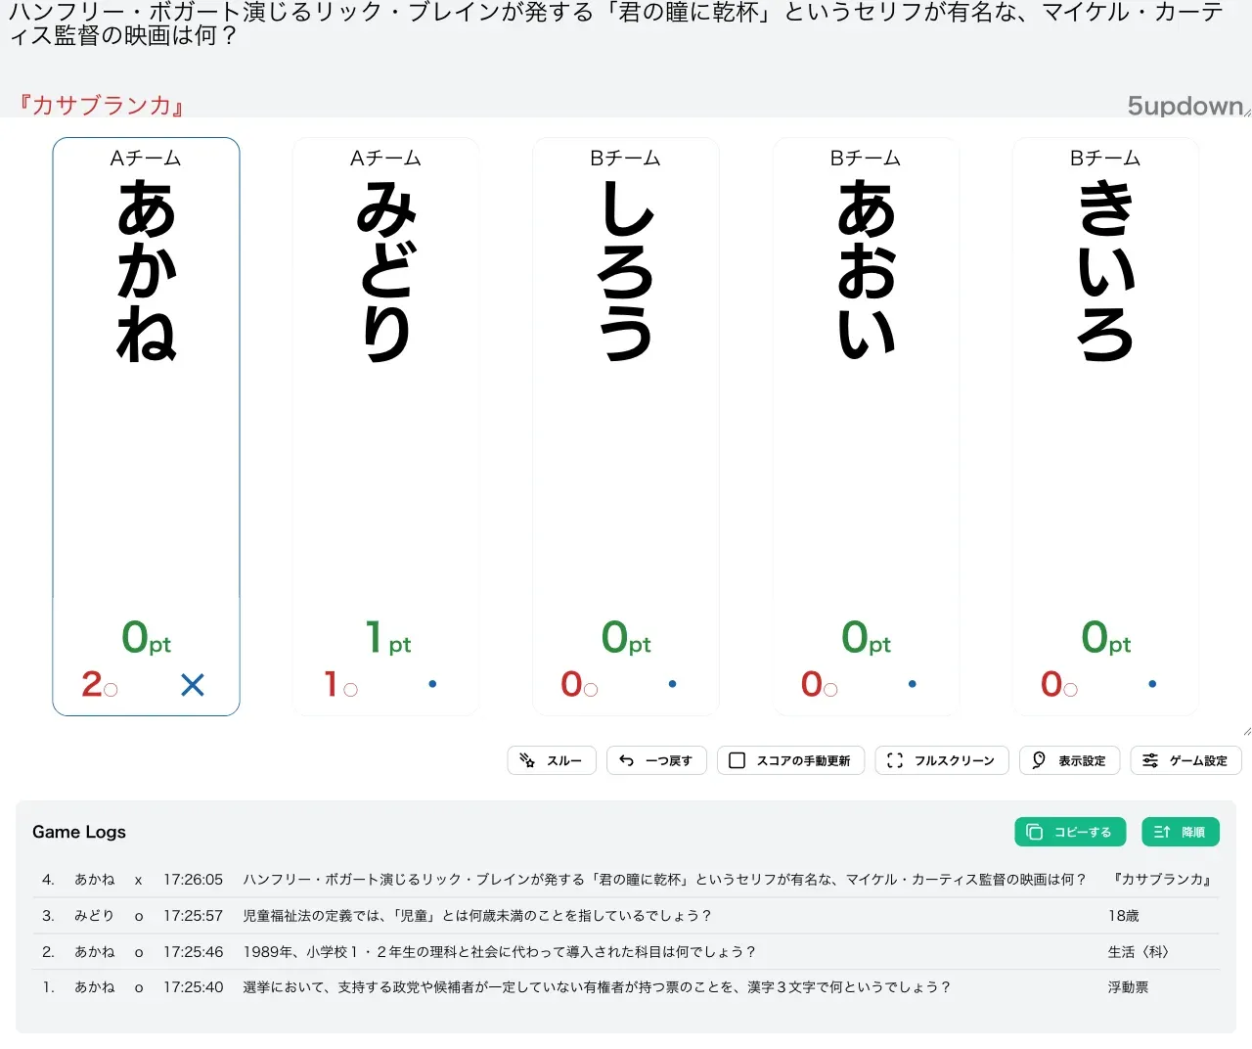Screen dimensions: 1252x1049
Task: Click the question text at the top
Action: pyautogui.click(x=616, y=23)
